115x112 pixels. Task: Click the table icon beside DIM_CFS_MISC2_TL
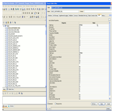pos(7,76)
